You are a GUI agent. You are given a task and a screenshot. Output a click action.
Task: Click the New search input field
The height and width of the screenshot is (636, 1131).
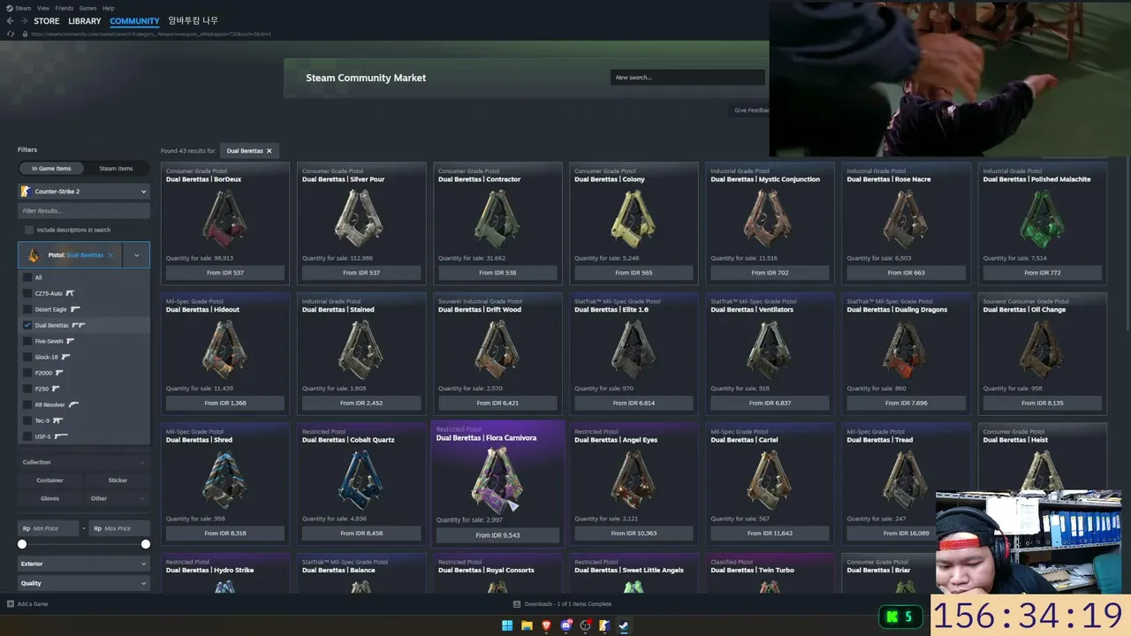click(x=687, y=78)
